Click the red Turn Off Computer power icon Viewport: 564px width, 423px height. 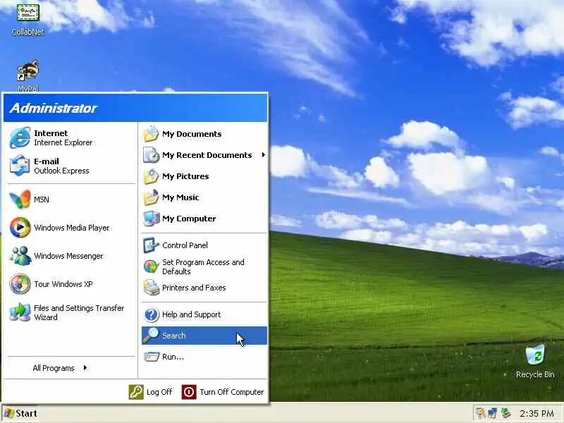click(x=189, y=392)
